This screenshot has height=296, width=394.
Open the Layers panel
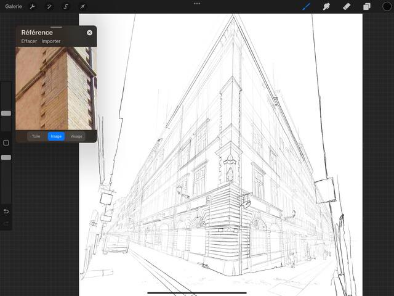pyautogui.click(x=367, y=7)
